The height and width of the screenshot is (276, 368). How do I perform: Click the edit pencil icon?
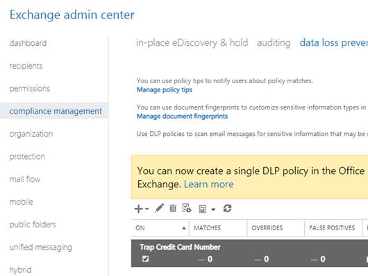(160, 208)
